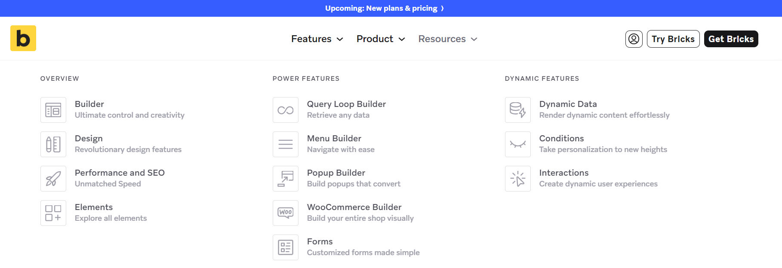The height and width of the screenshot is (268, 782).
Task: Click the Conditions closed-eye icon
Action: point(518,144)
